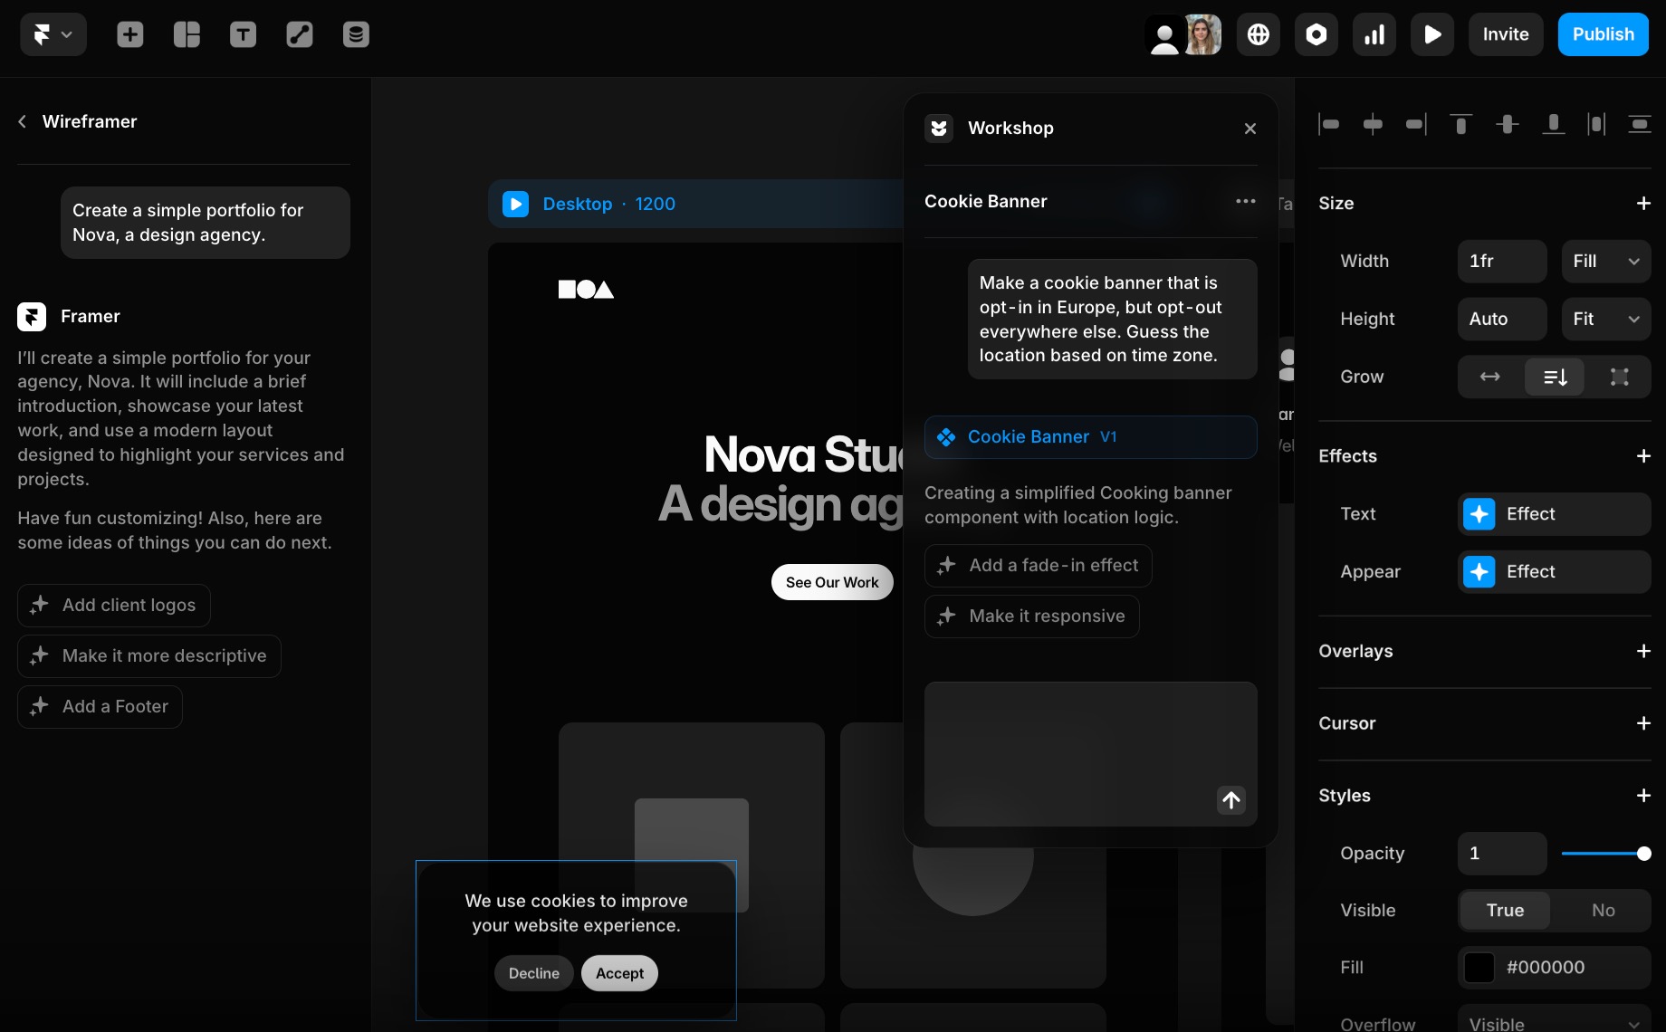
Task: Click the Opacity slider
Action: click(1606, 854)
